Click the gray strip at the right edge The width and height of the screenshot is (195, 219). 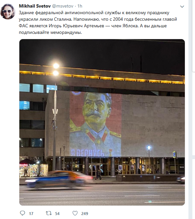tap(190, 110)
